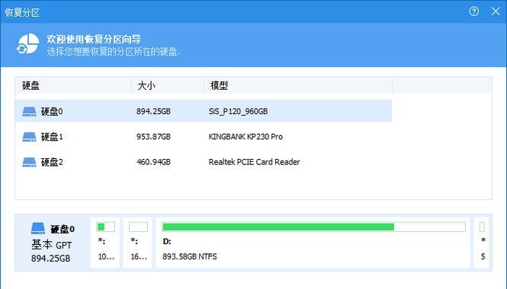Click the drive icon for 硬盘2 row

[29, 162]
